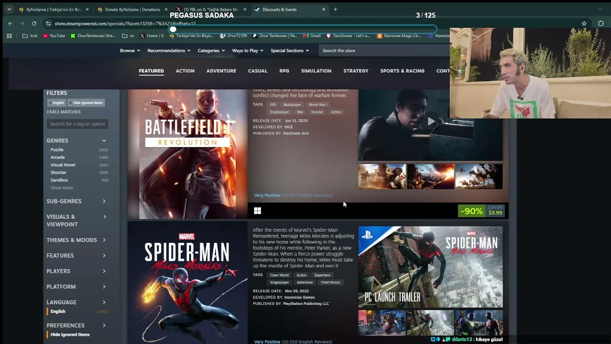
Task: Select the RPG category tab
Action: click(284, 71)
